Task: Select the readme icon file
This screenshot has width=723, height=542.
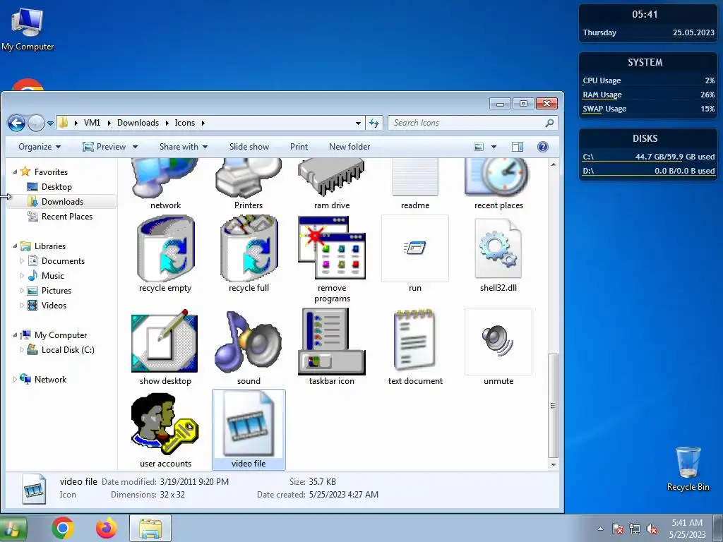Action: pyautogui.click(x=415, y=183)
